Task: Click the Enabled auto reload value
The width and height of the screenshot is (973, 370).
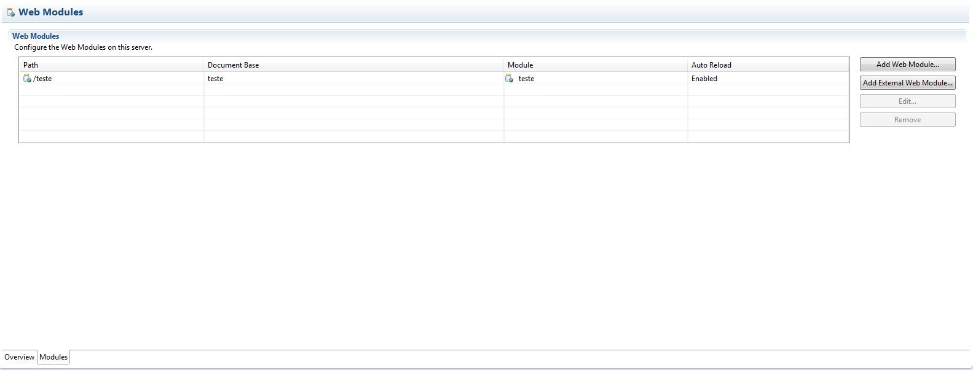Action: pyautogui.click(x=704, y=79)
